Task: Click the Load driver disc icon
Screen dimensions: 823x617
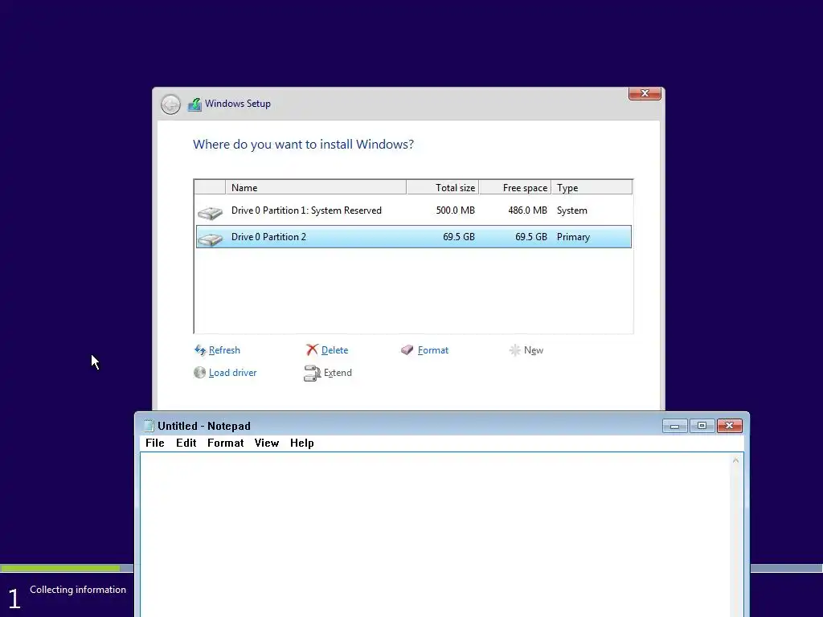Action: (x=199, y=373)
